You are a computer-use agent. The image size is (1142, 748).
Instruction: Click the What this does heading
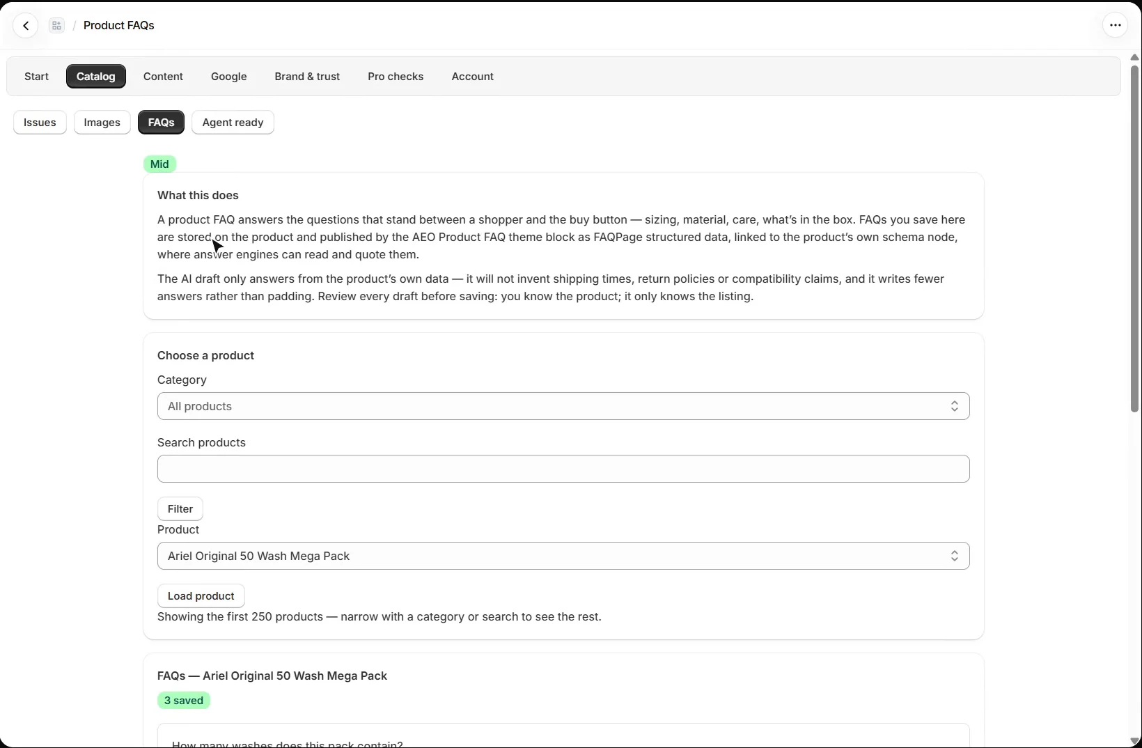point(198,196)
